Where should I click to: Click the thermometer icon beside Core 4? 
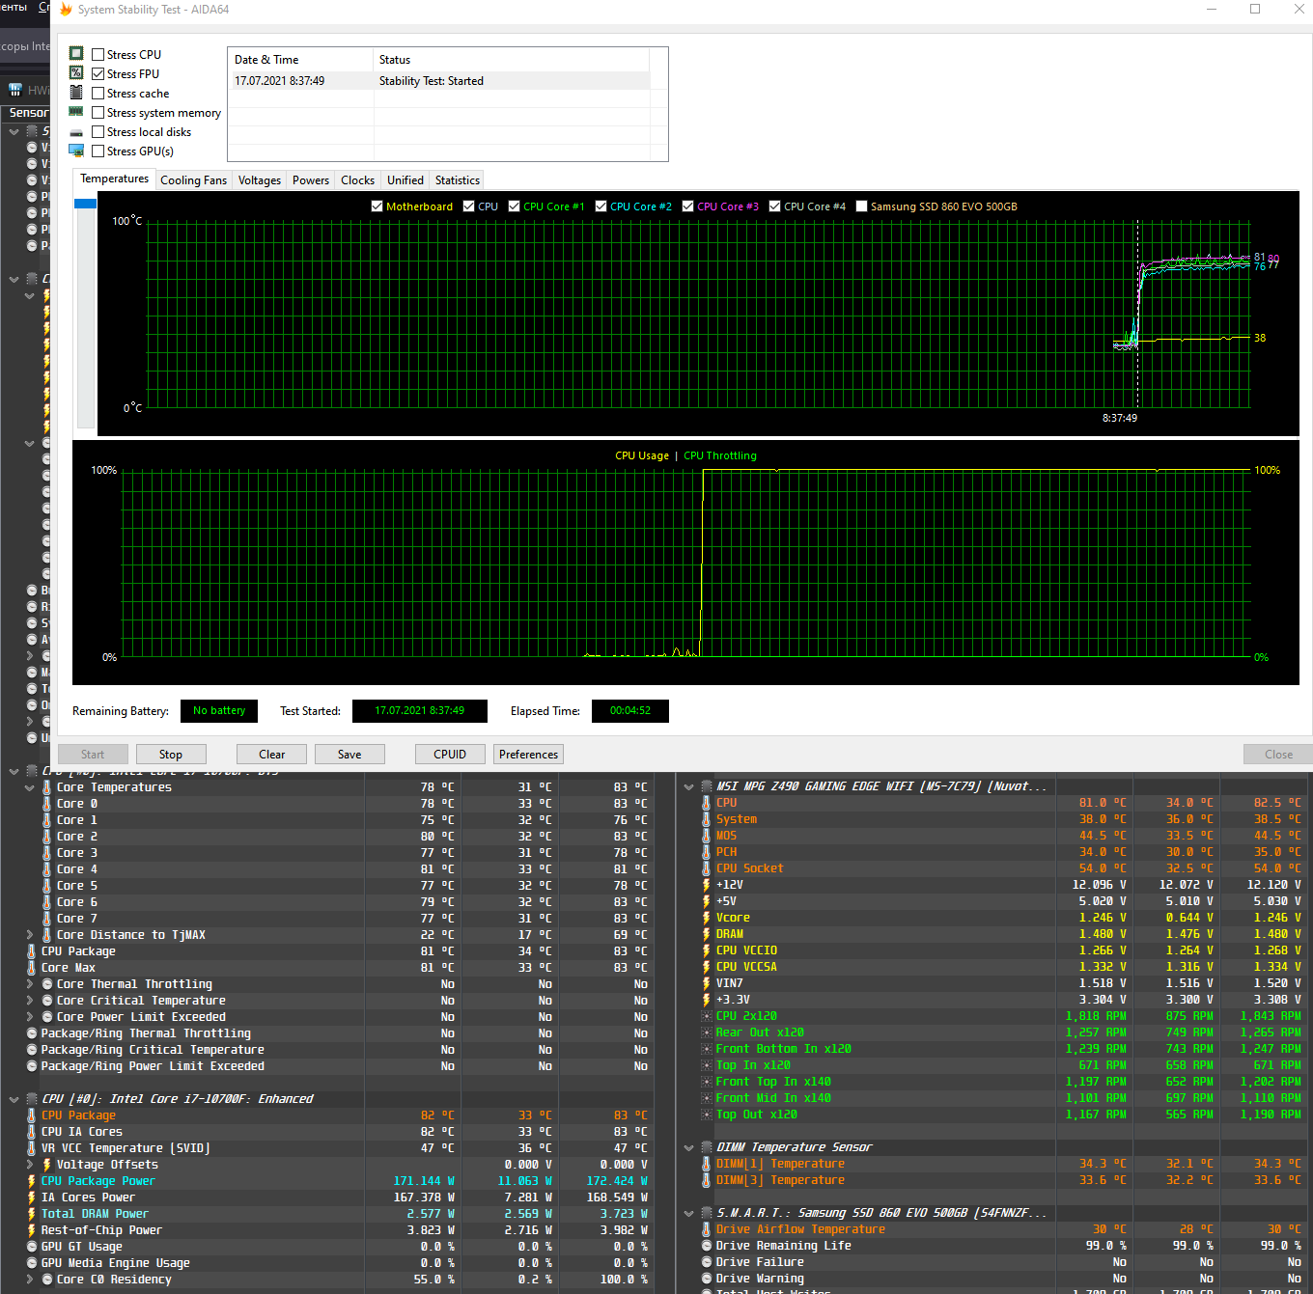click(x=47, y=869)
